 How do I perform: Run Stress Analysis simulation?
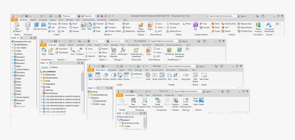[258, 27]
